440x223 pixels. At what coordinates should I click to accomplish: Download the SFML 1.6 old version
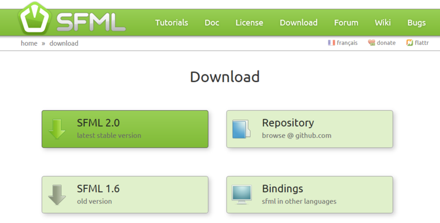125,195
